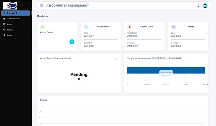This screenshot has height=126, width=216.
Task: Click the Credit Limit heading
Action: (x=147, y=27)
